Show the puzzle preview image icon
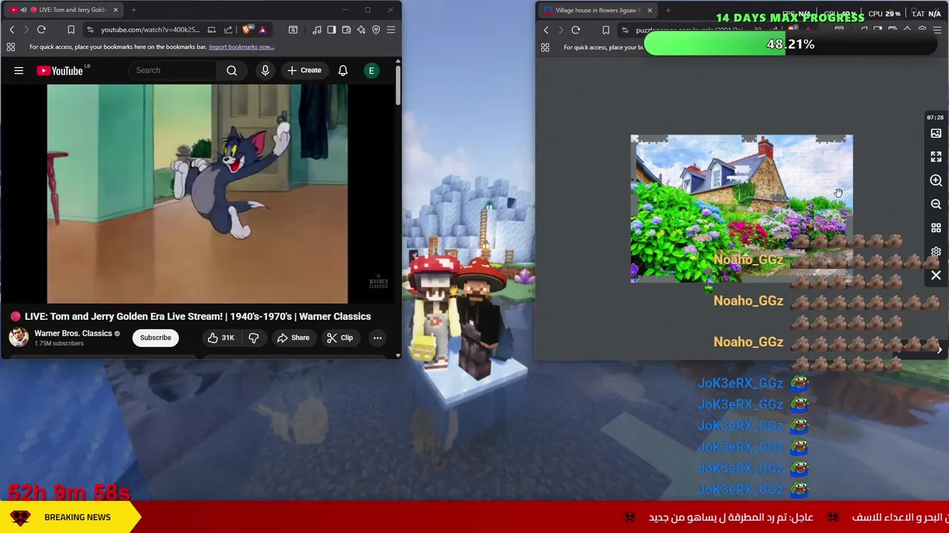 pos(936,133)
